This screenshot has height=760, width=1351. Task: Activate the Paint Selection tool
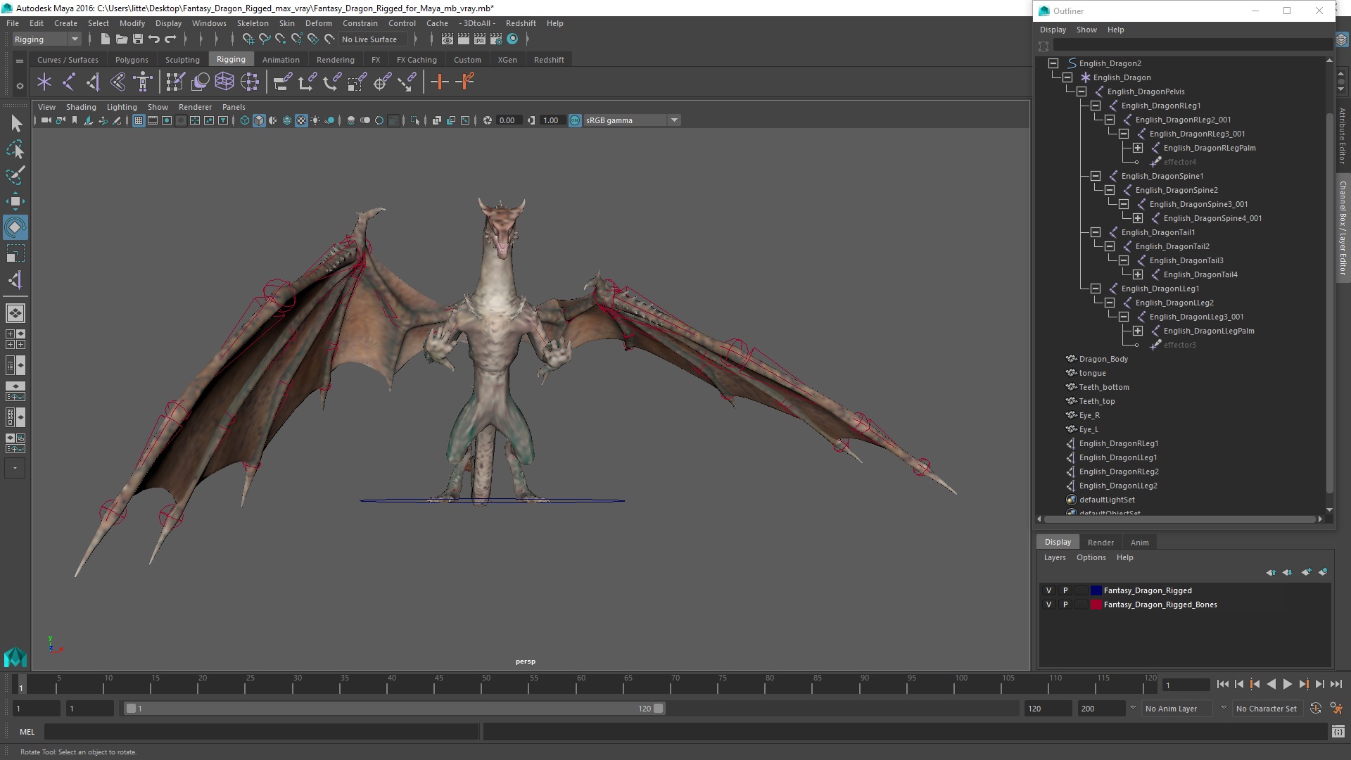[15, 176]
